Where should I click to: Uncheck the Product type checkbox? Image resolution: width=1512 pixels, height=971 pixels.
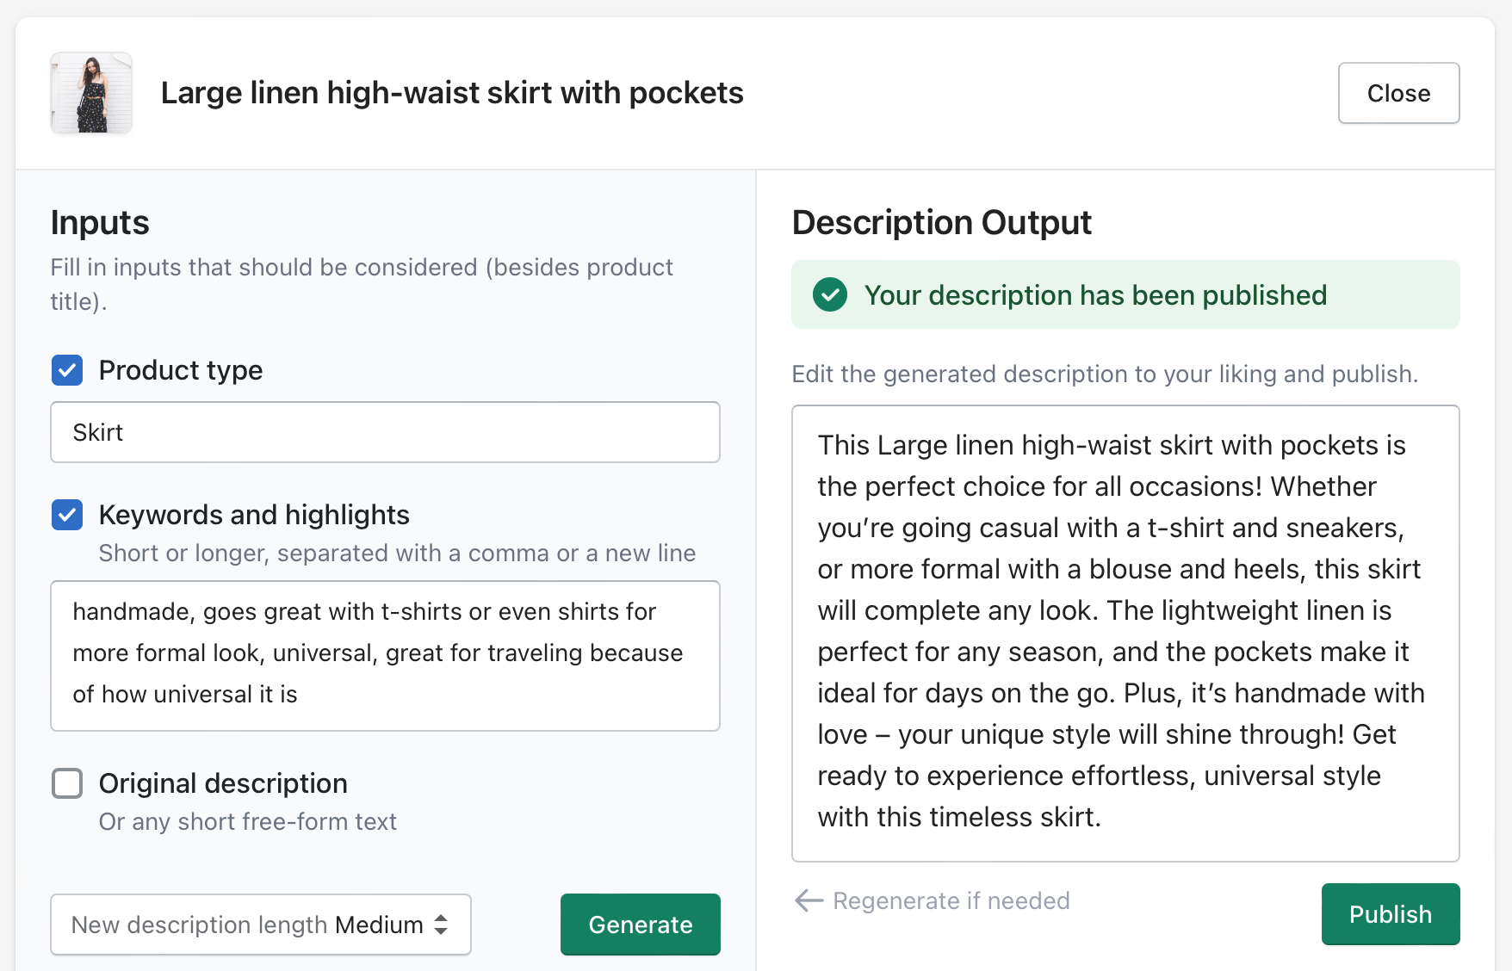pos(67,370)
